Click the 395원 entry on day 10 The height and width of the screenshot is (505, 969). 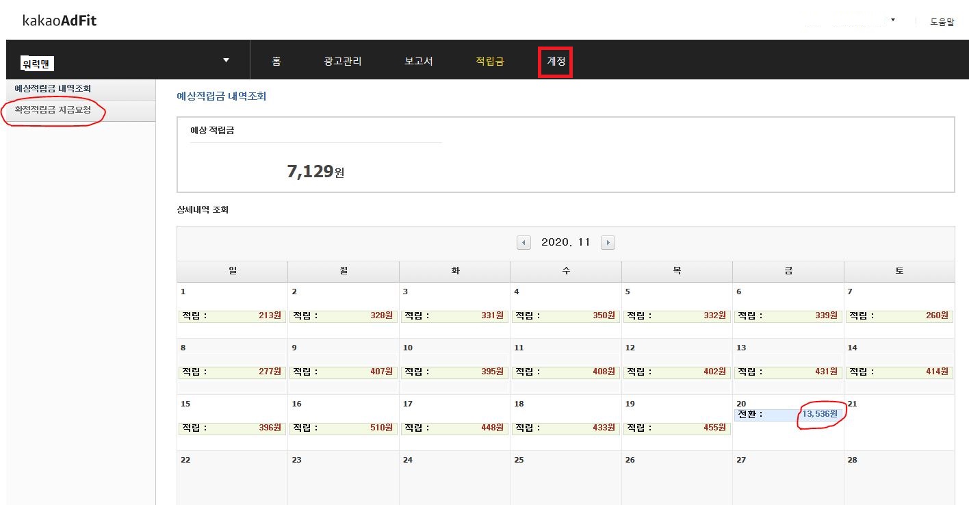[455, 372]
